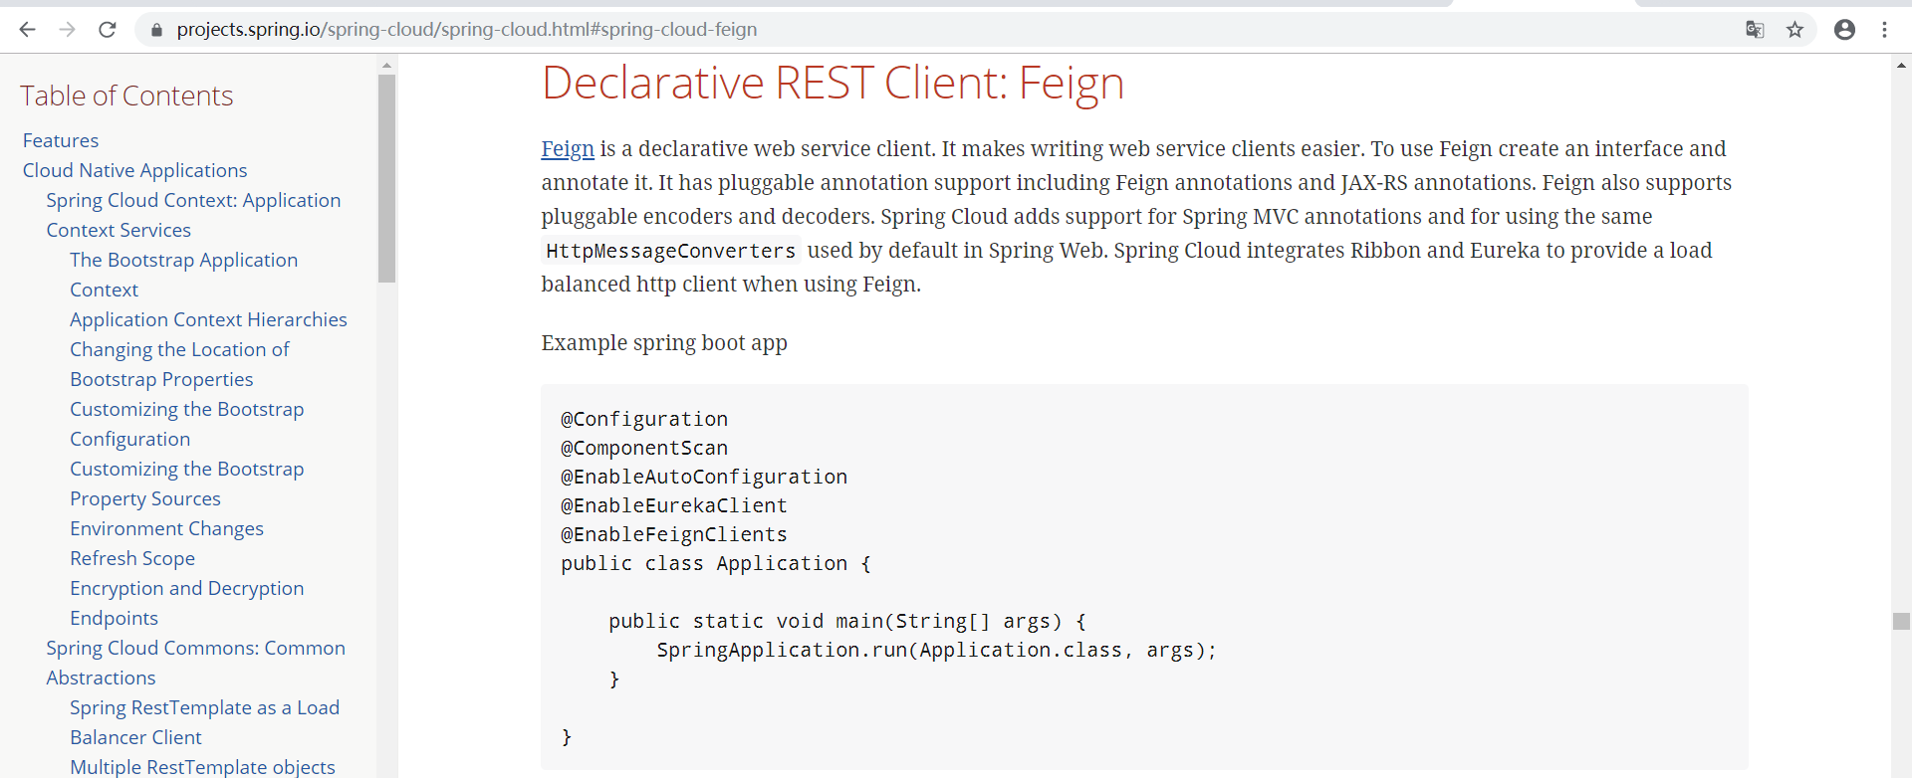Go forward to the next page
Viewport: 1912px width, 778px height.
pos(67,30)
